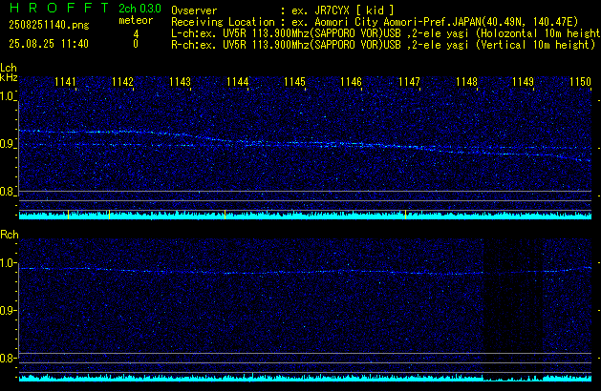601x391 pixels.
Task: Click the Lch 1.0 kHz axis label
Action: click(x=7, y=96)
